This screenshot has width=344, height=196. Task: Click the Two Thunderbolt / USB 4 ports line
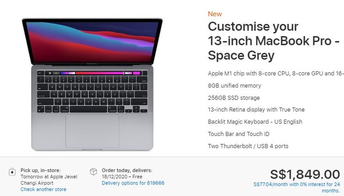(248, 146)
